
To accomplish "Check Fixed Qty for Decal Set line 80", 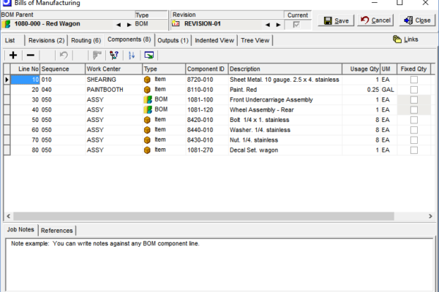I will coord(414,150).
